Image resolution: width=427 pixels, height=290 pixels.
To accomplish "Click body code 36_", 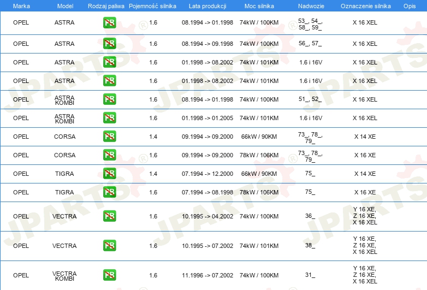I will [310, 216].
